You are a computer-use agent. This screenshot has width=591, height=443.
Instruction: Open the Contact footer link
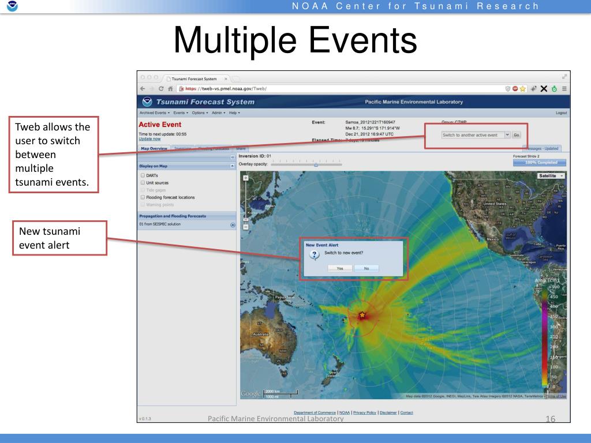(x=406, y=412)
